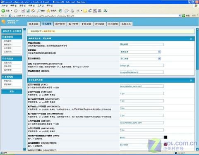The height and width of the screenshot is (155, 199).
Task: Open 添加版块 link in sidebar
Action: pos(7,41)
